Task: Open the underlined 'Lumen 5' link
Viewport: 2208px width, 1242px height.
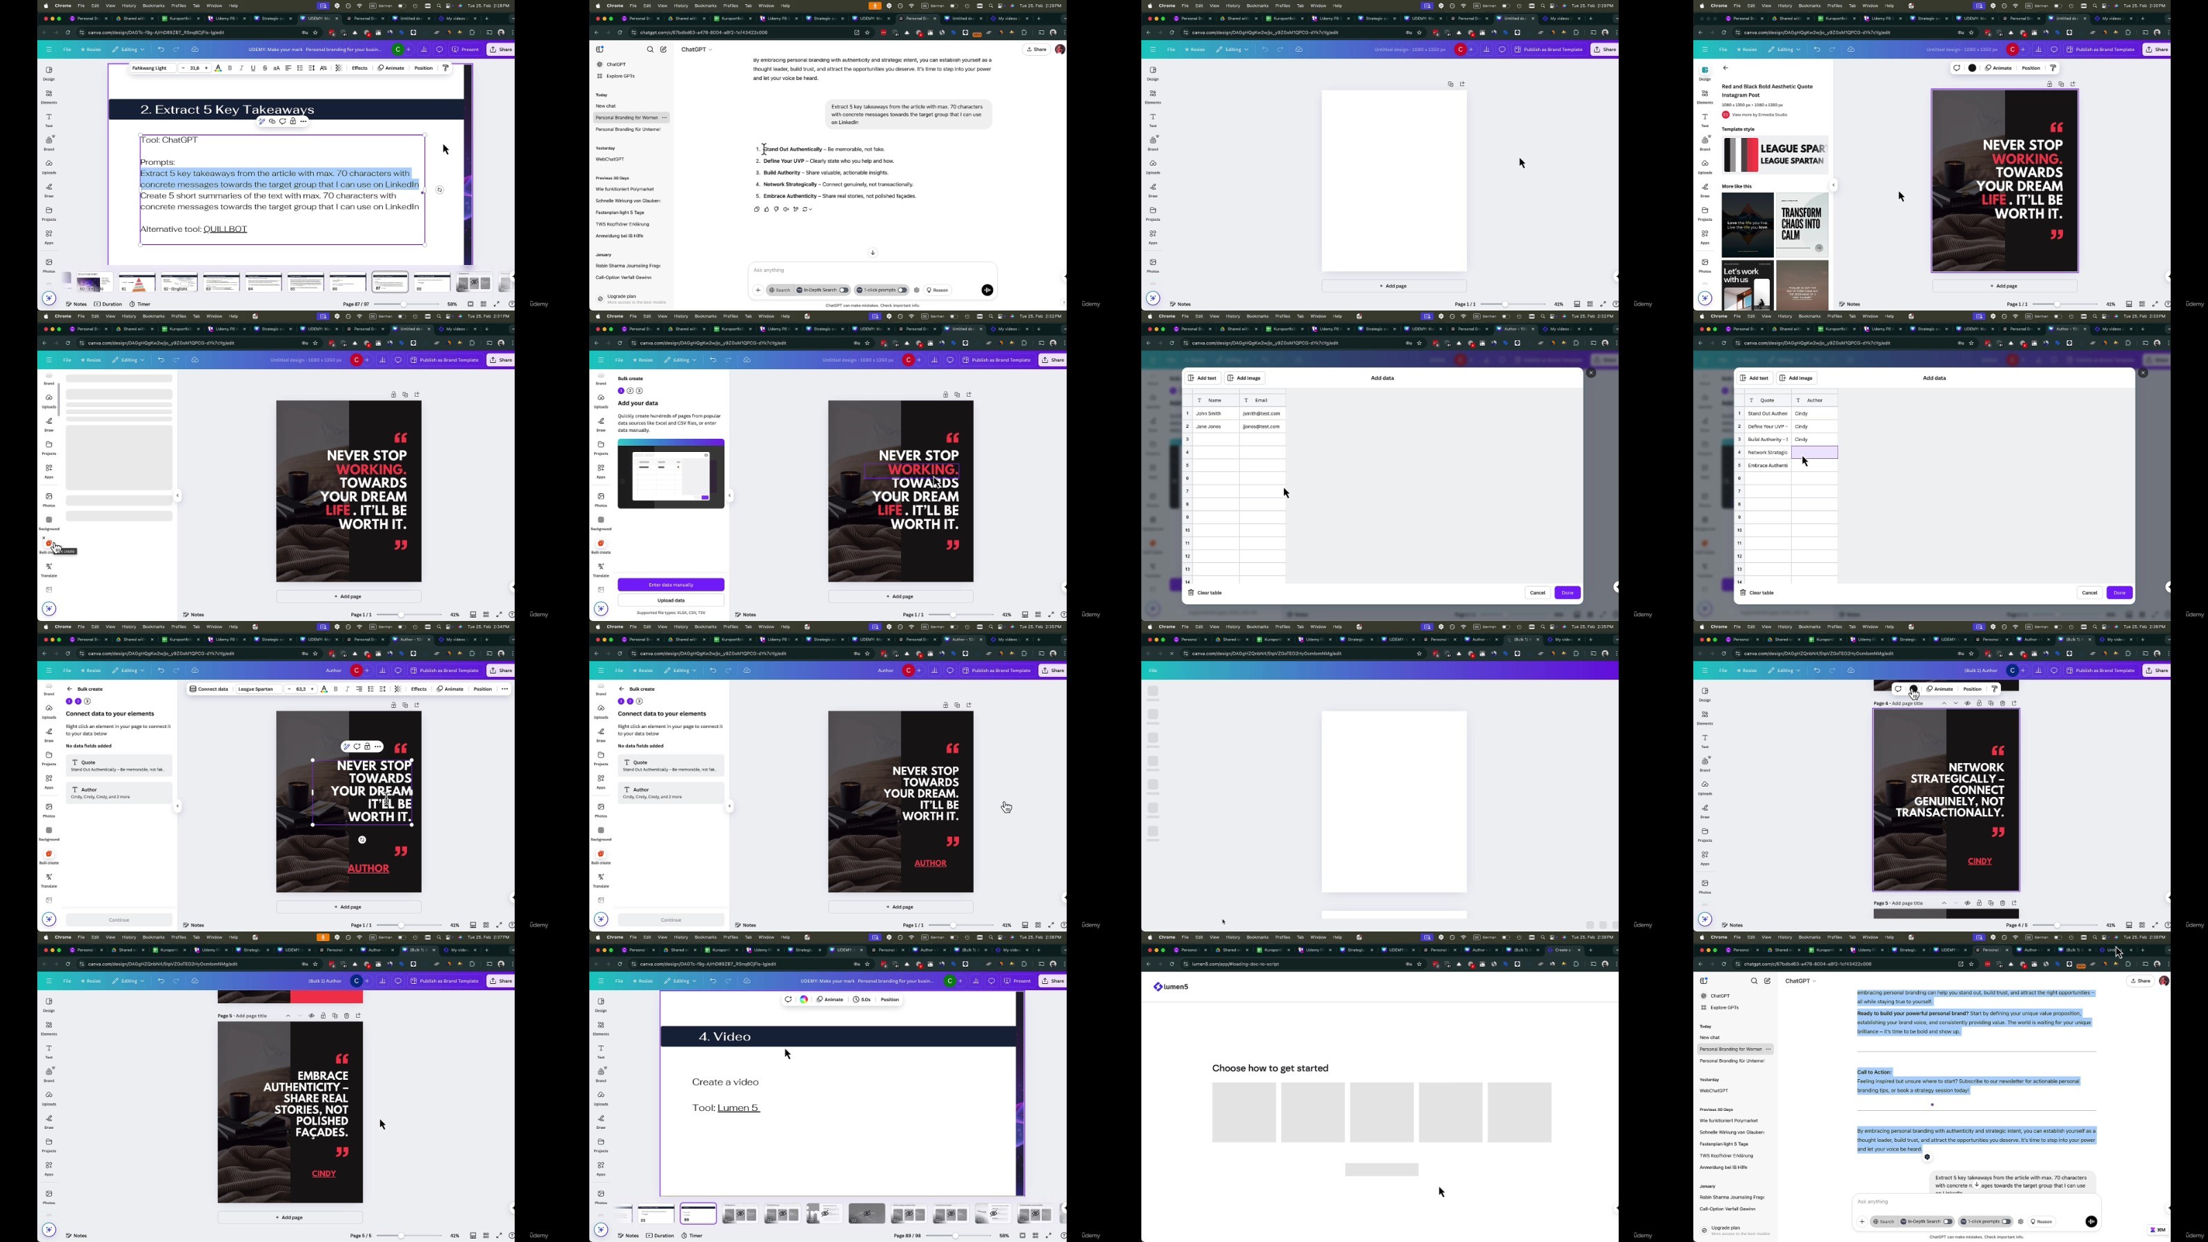Action: pos(739,1108)
